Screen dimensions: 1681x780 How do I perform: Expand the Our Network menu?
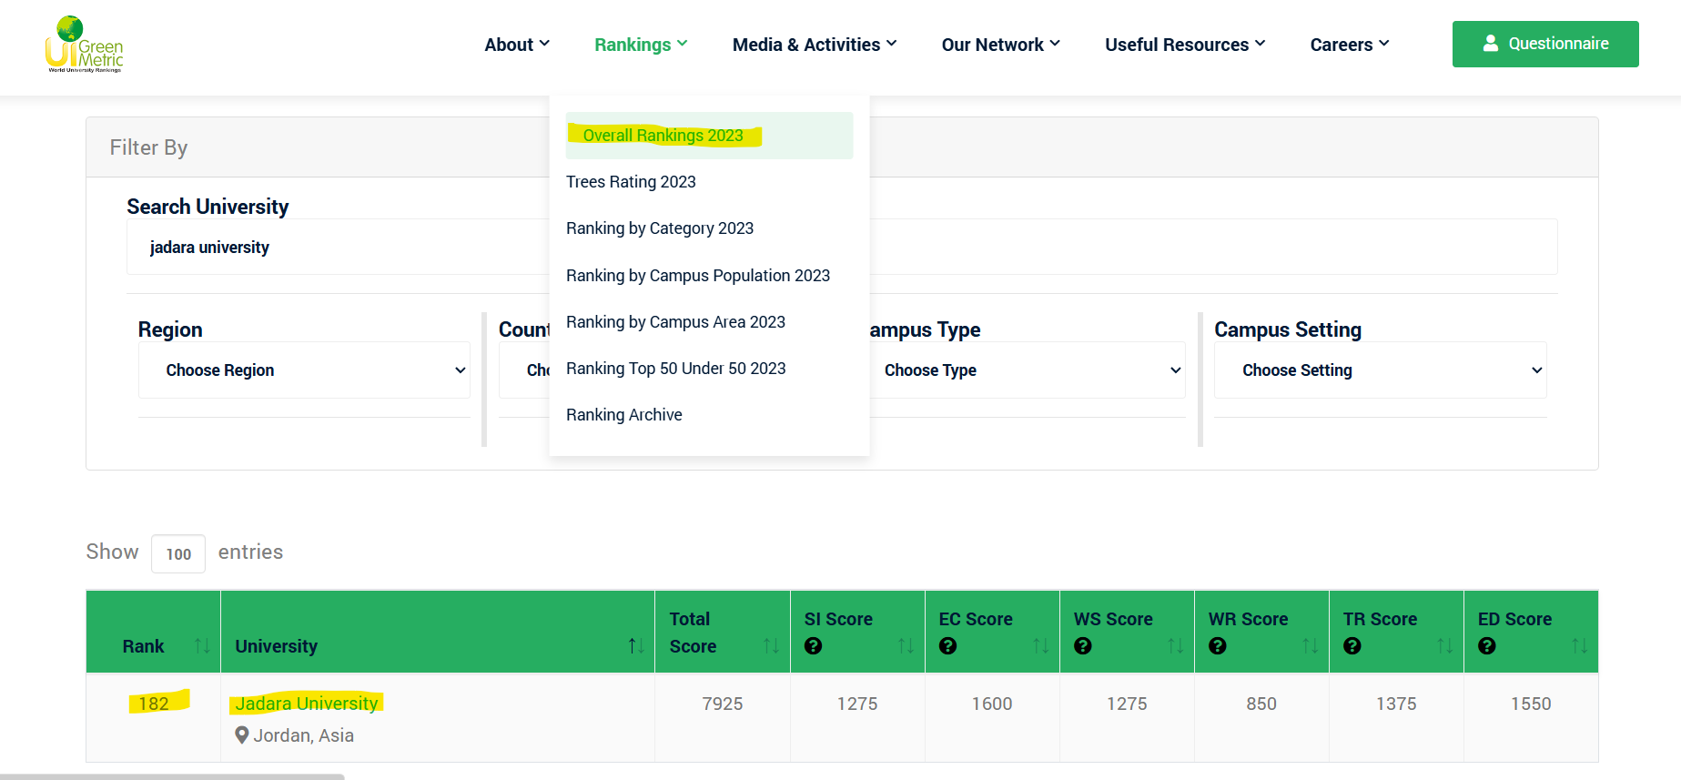[1001, 45]
